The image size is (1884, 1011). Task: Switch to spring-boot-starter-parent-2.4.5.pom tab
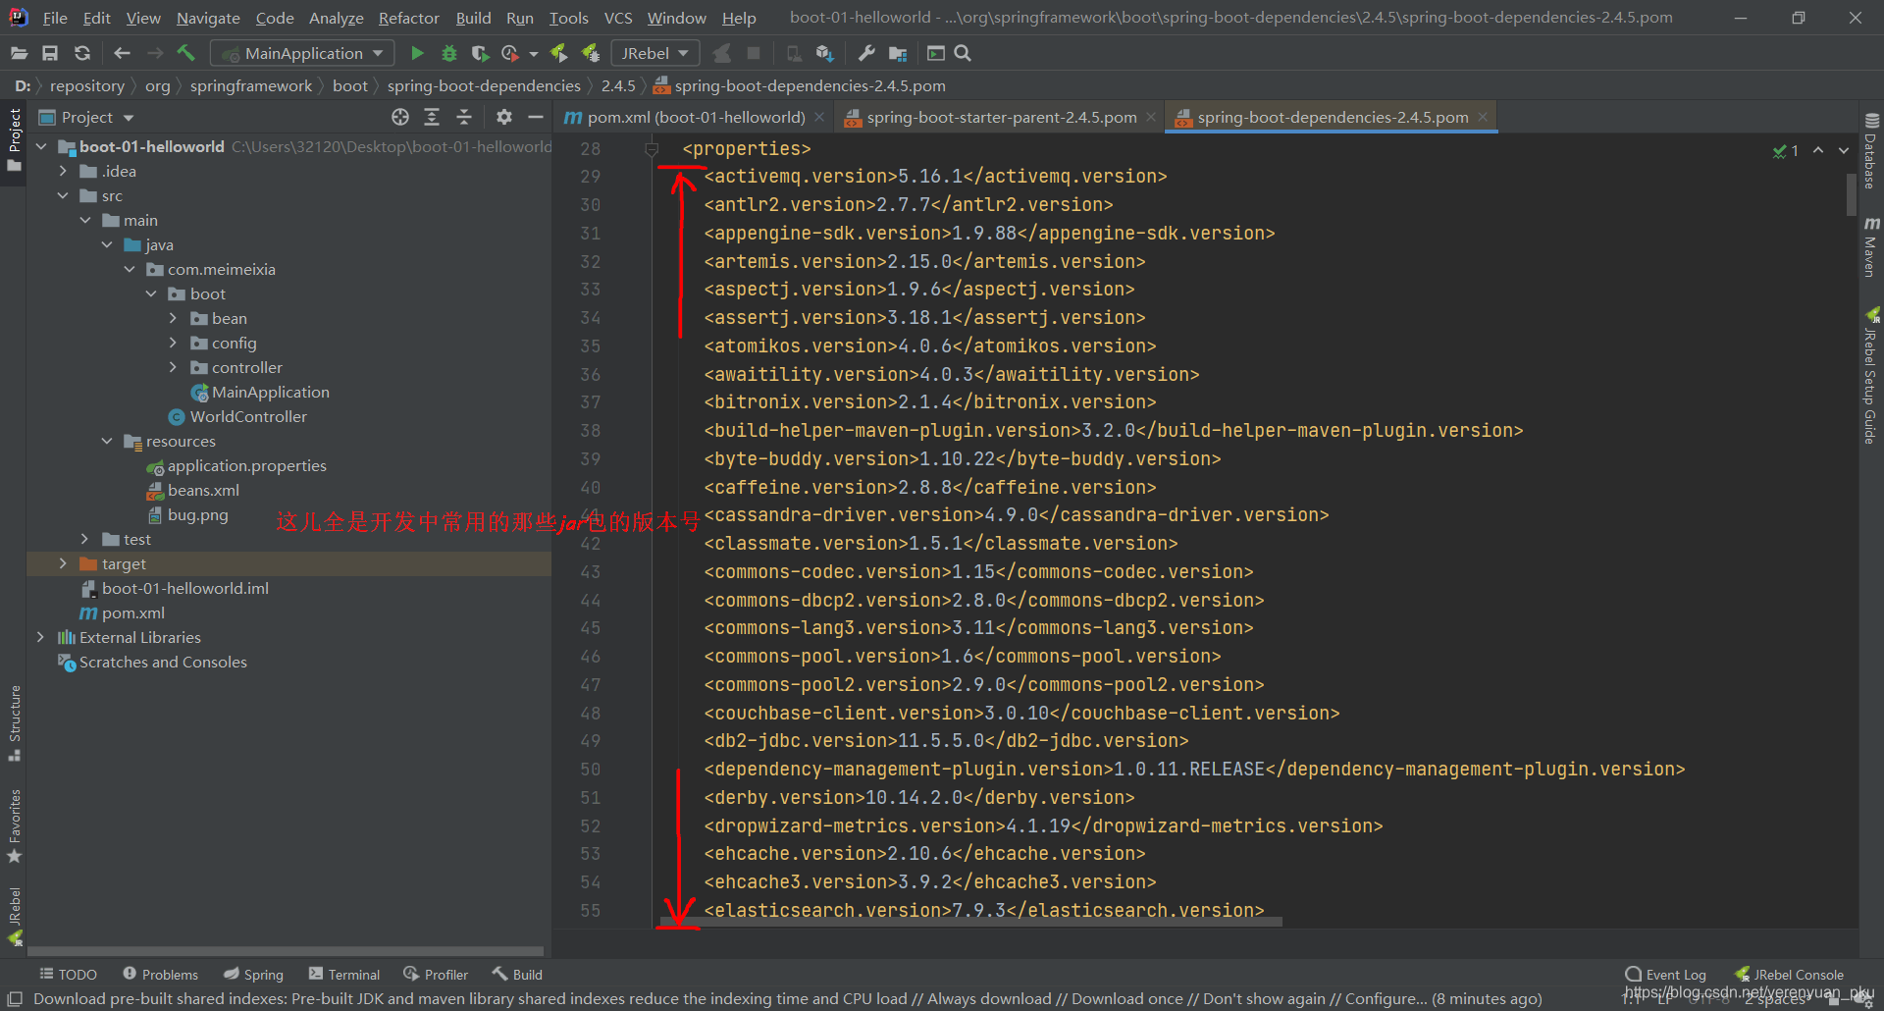point(1001,117)
